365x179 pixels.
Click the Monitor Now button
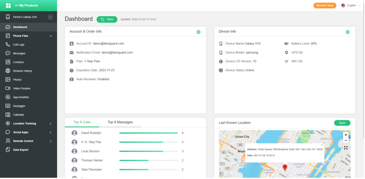click(x=325, y=6)
